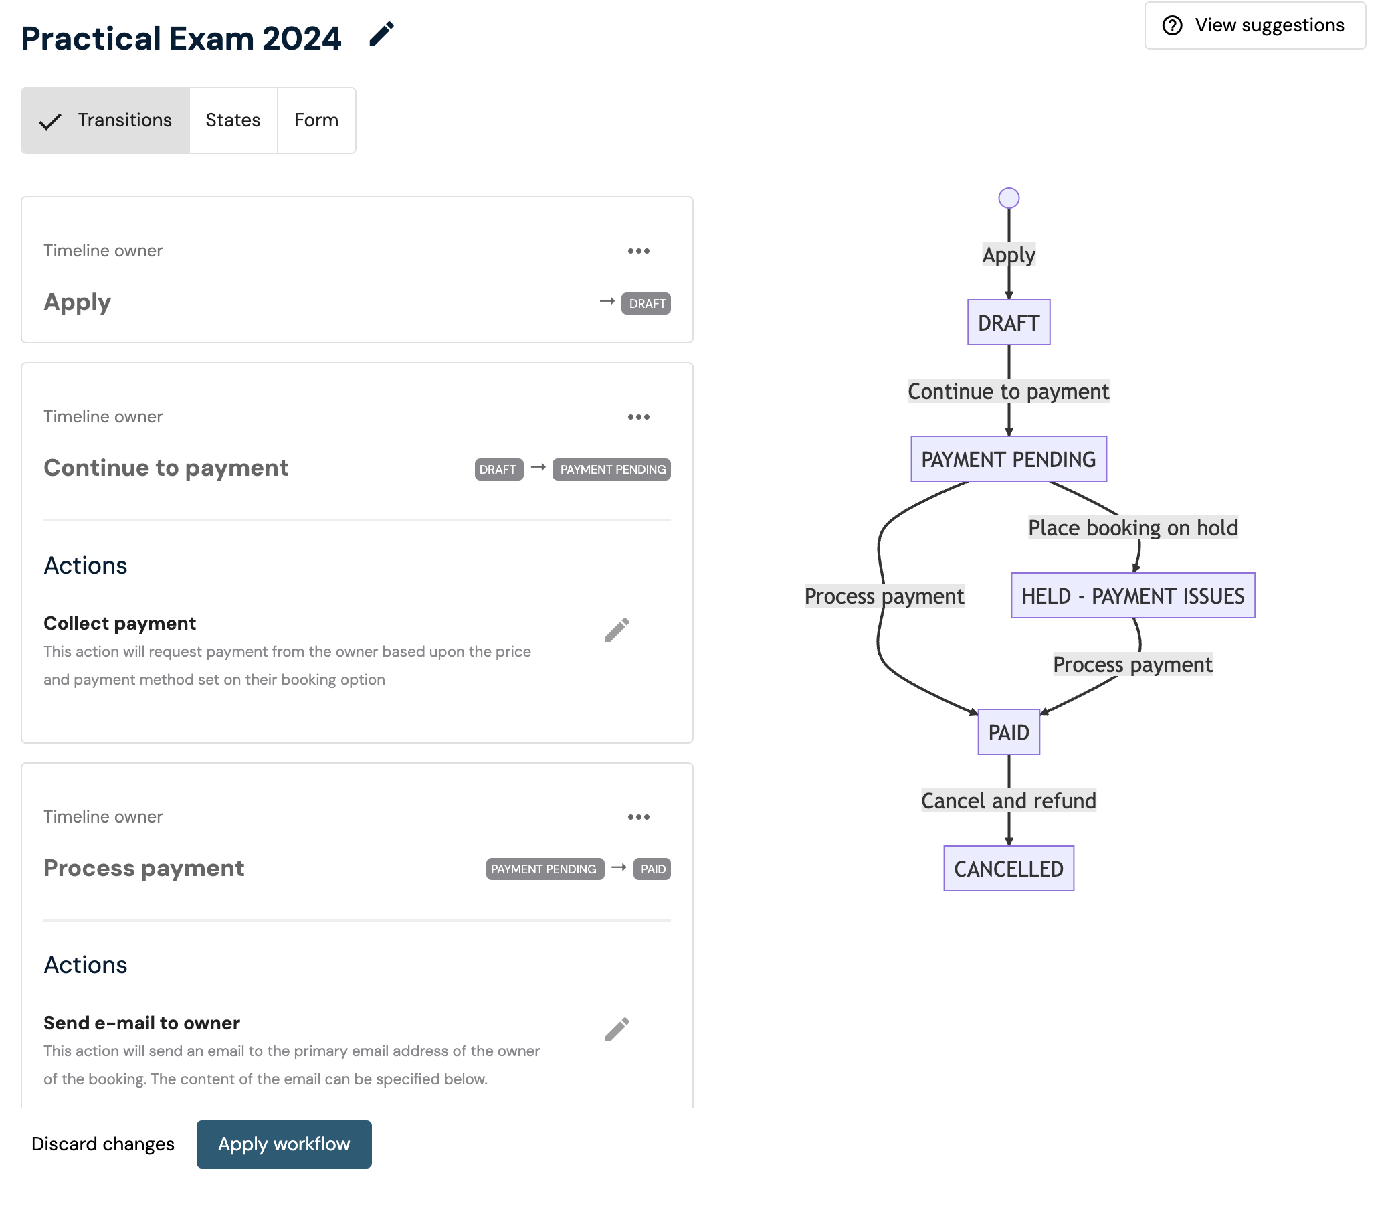The image size is (1390, 1210).
Task: Edit the Practical Exam 2024 title pencil
Action: 381,34
